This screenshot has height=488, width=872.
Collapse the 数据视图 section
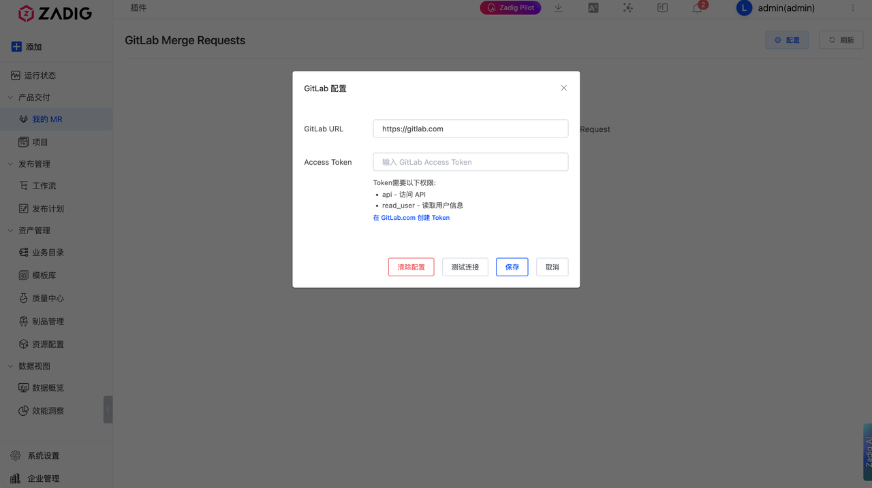(x=10, y=366)
